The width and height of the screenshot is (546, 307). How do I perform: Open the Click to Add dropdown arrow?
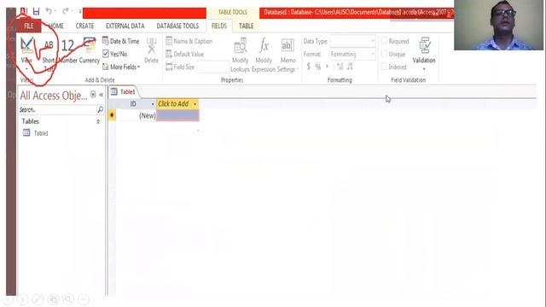point(195,104)
